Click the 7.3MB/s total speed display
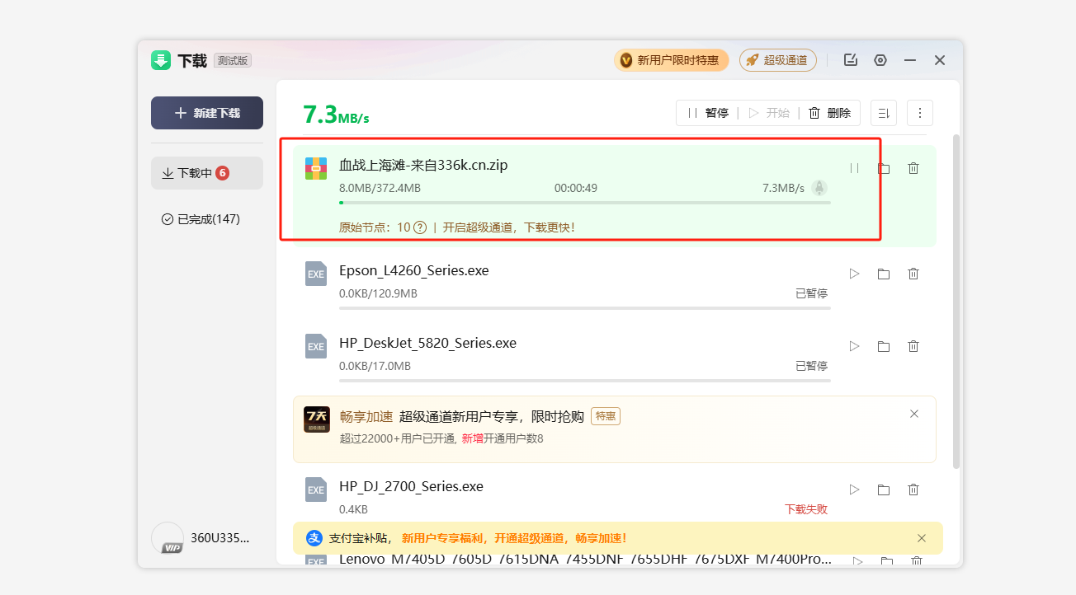Image resolution: width=1076 pixels, height=595 pixels. pyautogui.click(x=336, y=115)
